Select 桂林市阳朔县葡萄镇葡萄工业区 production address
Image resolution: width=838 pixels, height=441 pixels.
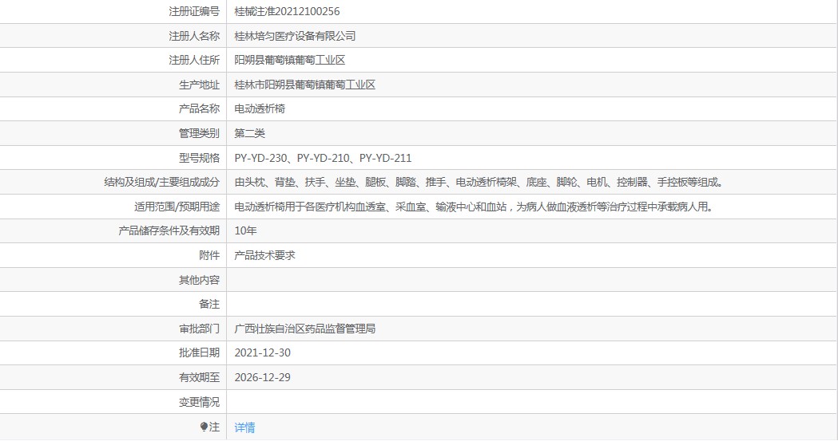[304, 85]
